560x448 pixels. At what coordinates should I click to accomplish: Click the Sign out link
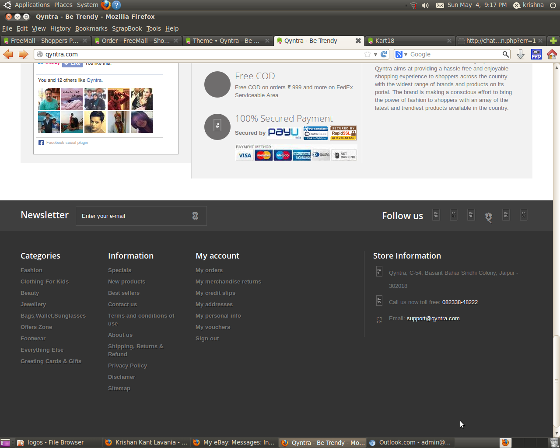207,339
